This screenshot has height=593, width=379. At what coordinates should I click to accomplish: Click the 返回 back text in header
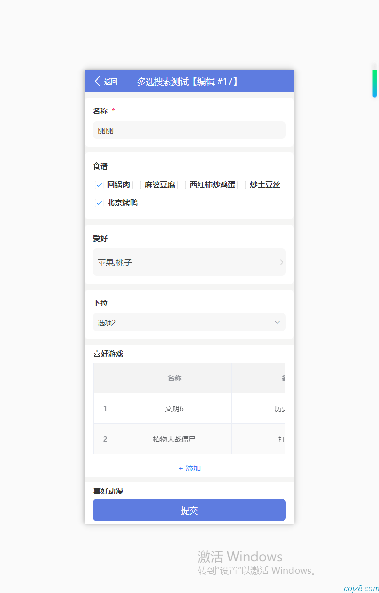111,82
